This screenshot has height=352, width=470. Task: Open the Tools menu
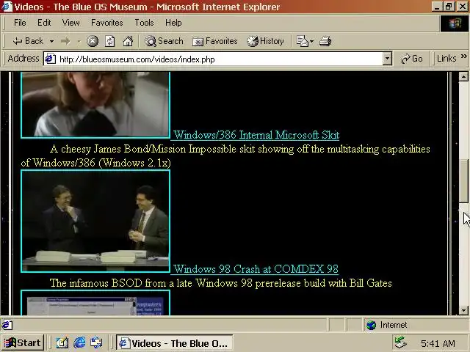point(144,23)
